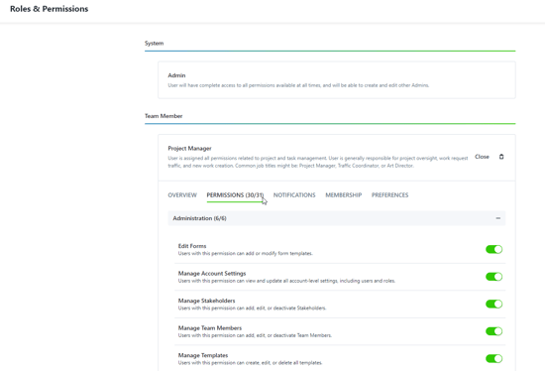The height and width of the screenshot is (371, 545).
Task: Select the Edit Forms permission label
Action: (x=192, y=246)
